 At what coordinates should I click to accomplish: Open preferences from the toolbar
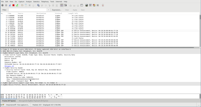98,5
